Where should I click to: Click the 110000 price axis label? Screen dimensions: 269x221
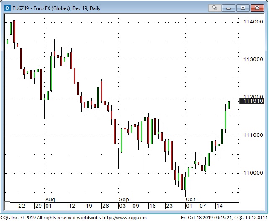253,173
